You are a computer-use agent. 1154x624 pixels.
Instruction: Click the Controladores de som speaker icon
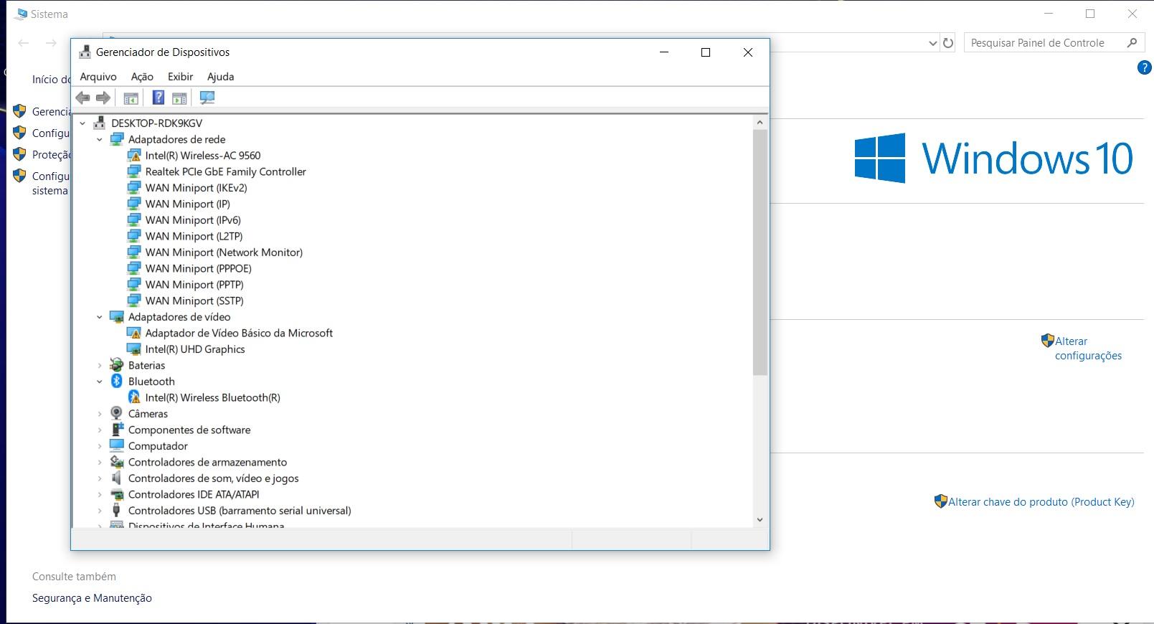117,478
